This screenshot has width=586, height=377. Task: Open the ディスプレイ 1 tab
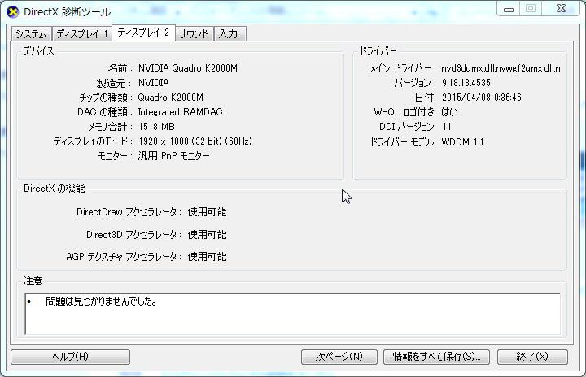click(82, 34)
